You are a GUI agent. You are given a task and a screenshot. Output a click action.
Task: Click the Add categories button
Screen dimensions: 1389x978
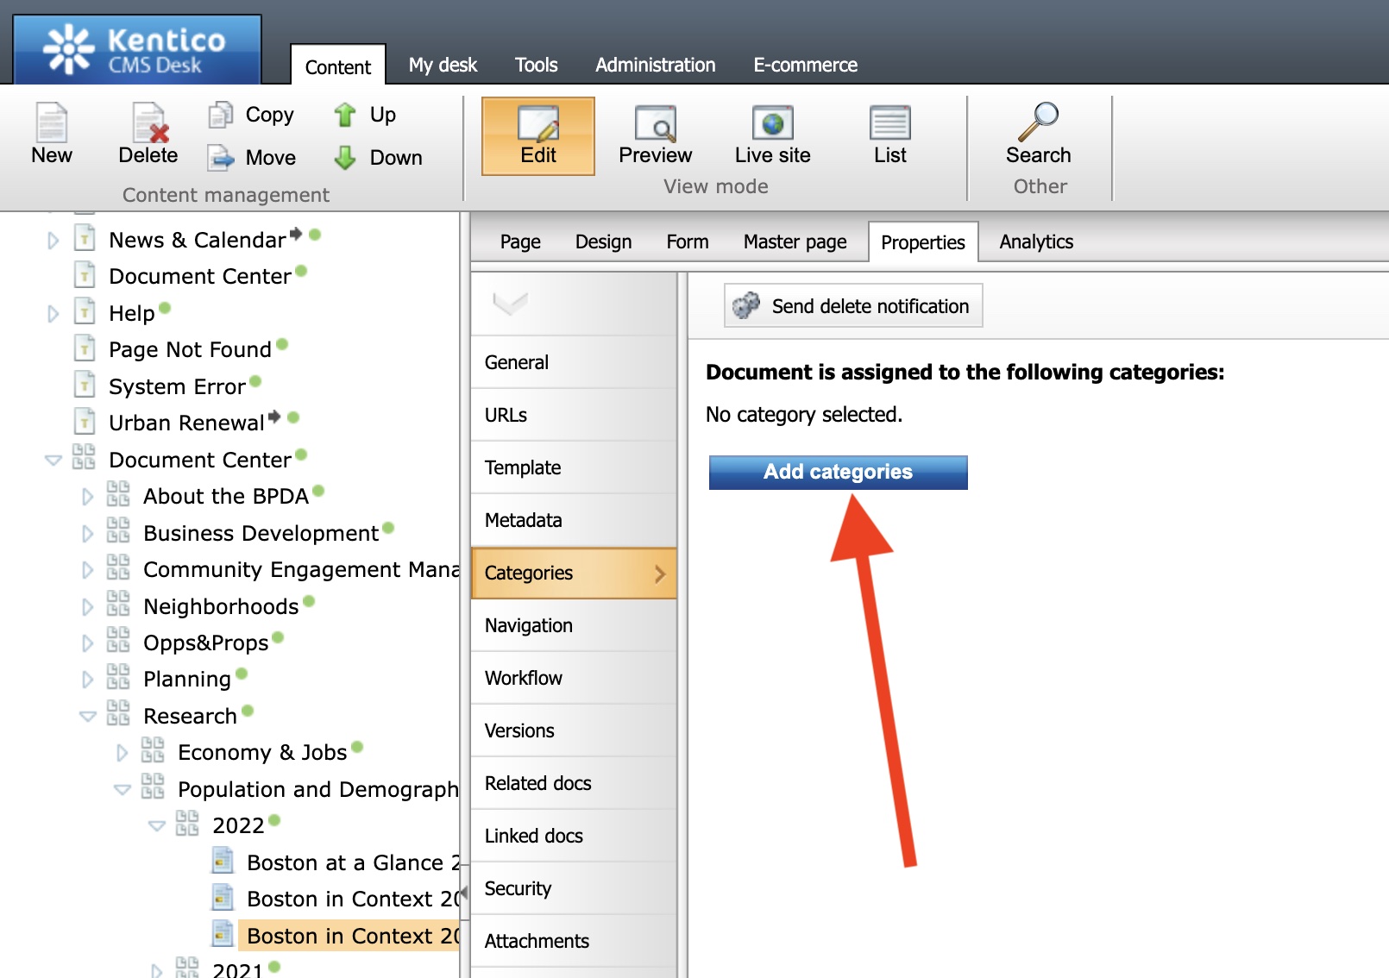(x=838, y=472)
